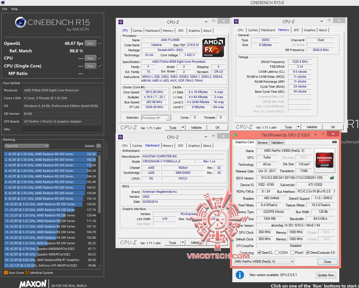359x288 pixels.
Task: Click the GPU-Z BIOS Version field
Action: click(292, 178)
